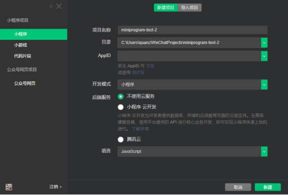
Task: Click the 开发模式 field showing 小程序
Action: pyautogui.click(x=189, y=85)
